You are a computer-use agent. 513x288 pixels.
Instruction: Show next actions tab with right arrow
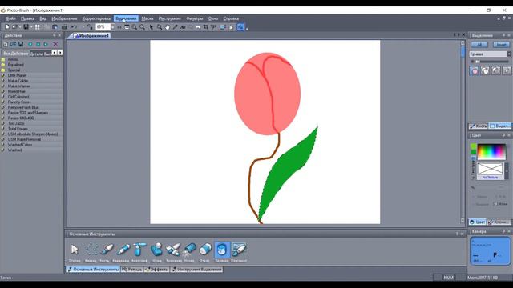60,53
